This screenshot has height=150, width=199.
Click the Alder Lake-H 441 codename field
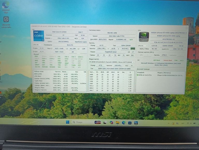63,38
